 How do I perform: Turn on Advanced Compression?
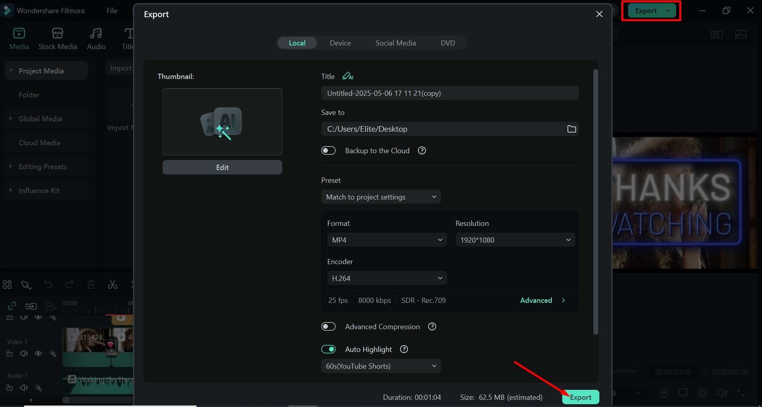click(328, 326)
